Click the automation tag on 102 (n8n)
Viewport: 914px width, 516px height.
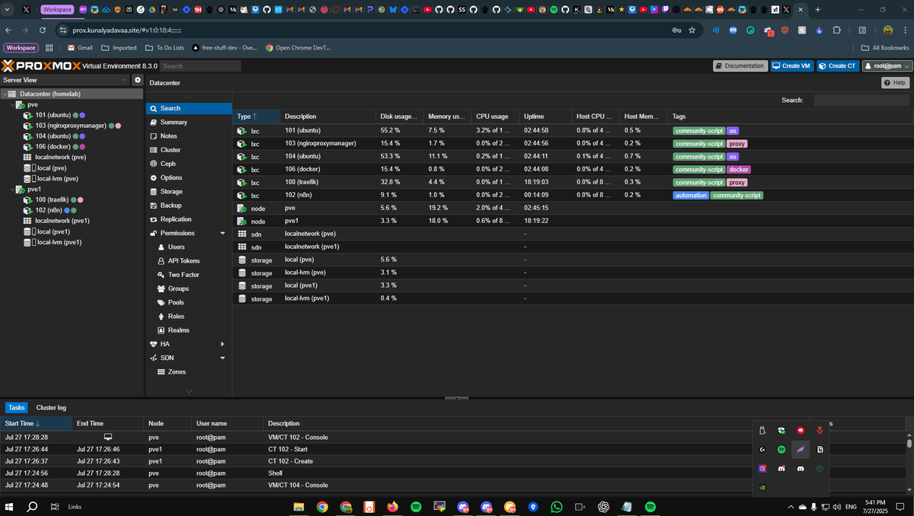[x=691, y=196]
